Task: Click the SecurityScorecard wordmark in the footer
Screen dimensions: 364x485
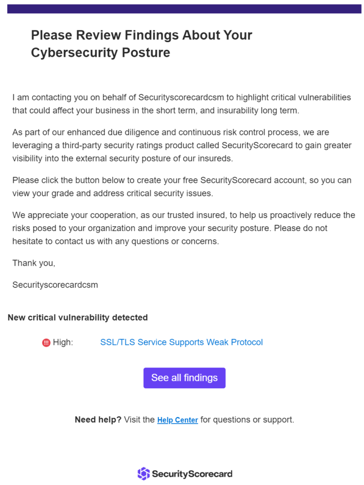Action: (192, 474)
